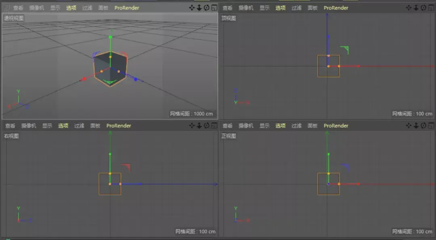
Task: Click the dolly (zoom) icon in the top view header
Action: click(416, 8)
